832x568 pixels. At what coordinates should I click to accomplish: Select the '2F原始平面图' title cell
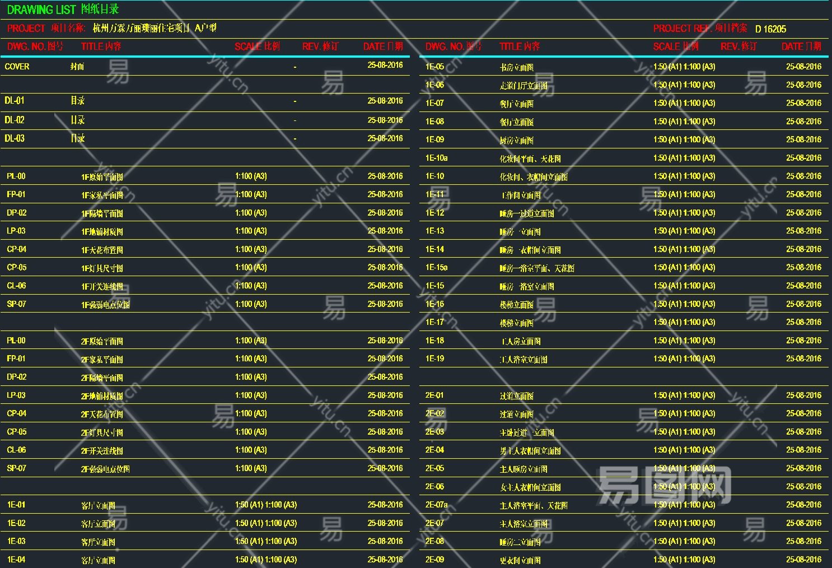tap(102, 341)
